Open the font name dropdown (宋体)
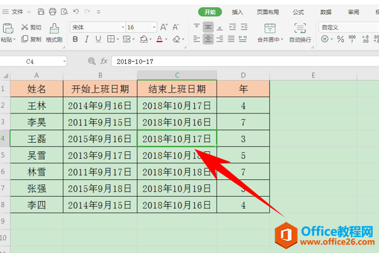This screenshot has height=253, width=379. 123,28
